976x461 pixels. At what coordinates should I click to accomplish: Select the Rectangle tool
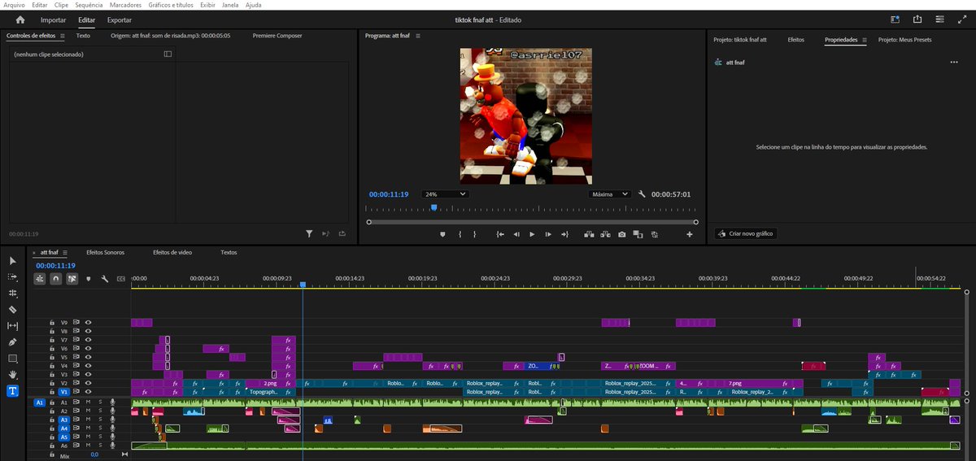point(13,358)
